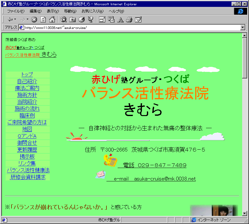Click the envelope mail icon on the page
249x224 pixels.
101,174
